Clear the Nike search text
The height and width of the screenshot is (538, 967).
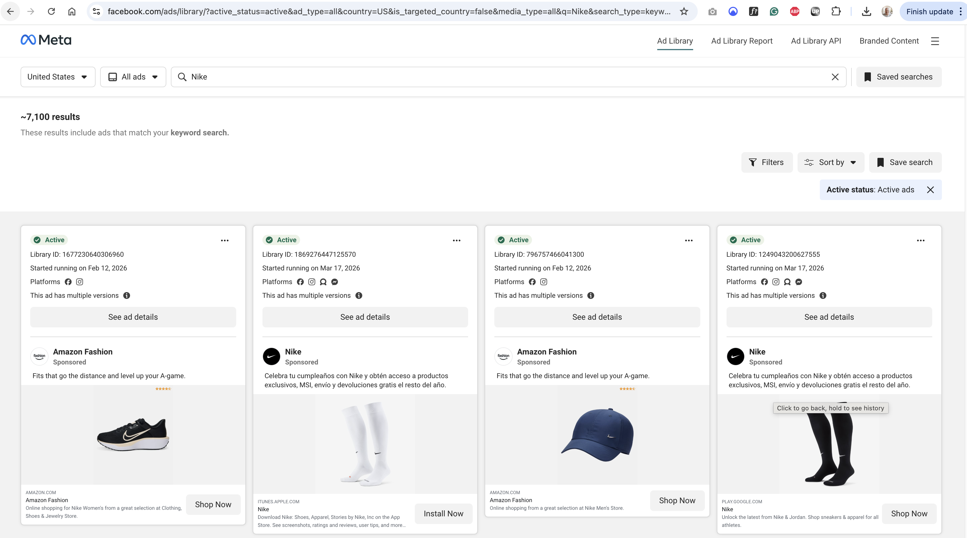pos(835,77)
